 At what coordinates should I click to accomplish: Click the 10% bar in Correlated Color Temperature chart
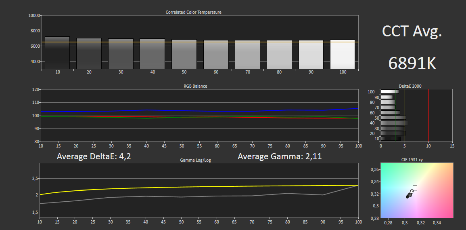pos(57,53)
